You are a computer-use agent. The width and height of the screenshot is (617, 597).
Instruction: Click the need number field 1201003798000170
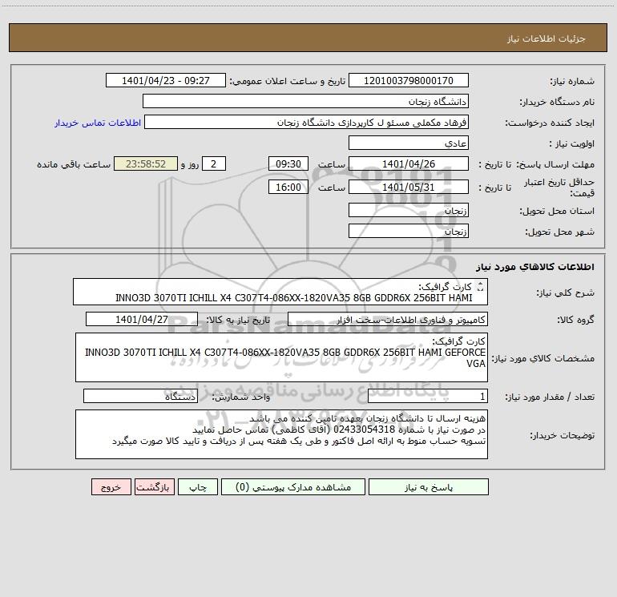[409, 80]
